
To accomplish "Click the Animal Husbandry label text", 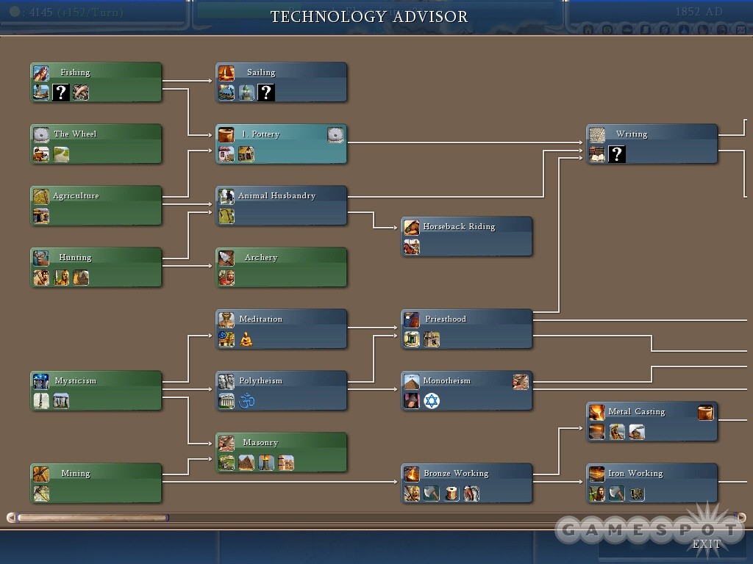I will click(277, 195).
